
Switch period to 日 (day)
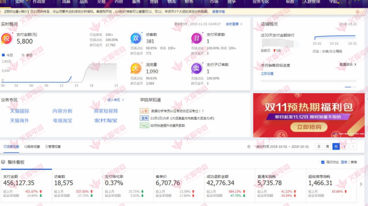[319, 147]
